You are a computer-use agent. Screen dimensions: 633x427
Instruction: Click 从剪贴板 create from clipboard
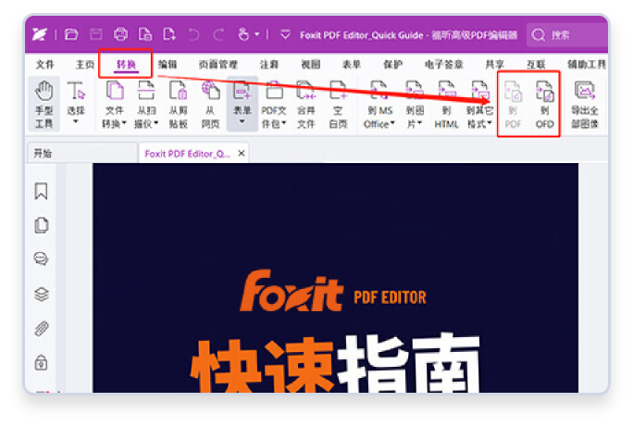[178, 105]
